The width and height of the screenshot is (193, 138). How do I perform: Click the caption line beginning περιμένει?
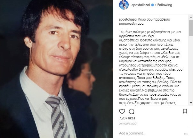coord(147,103)
